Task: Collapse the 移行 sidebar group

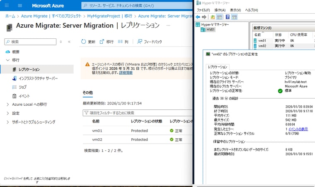Action: click(x=8, y=60)
